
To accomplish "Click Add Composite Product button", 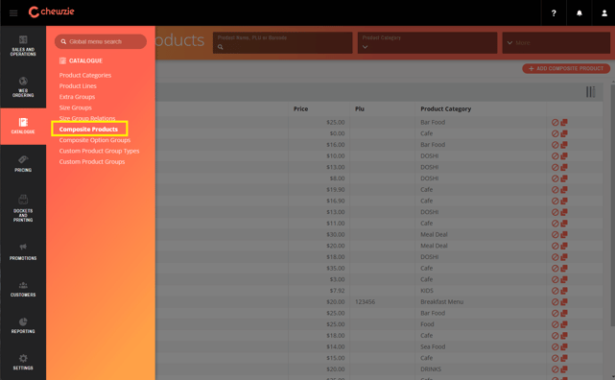I will pyautogui.click(x=566, y=69).
